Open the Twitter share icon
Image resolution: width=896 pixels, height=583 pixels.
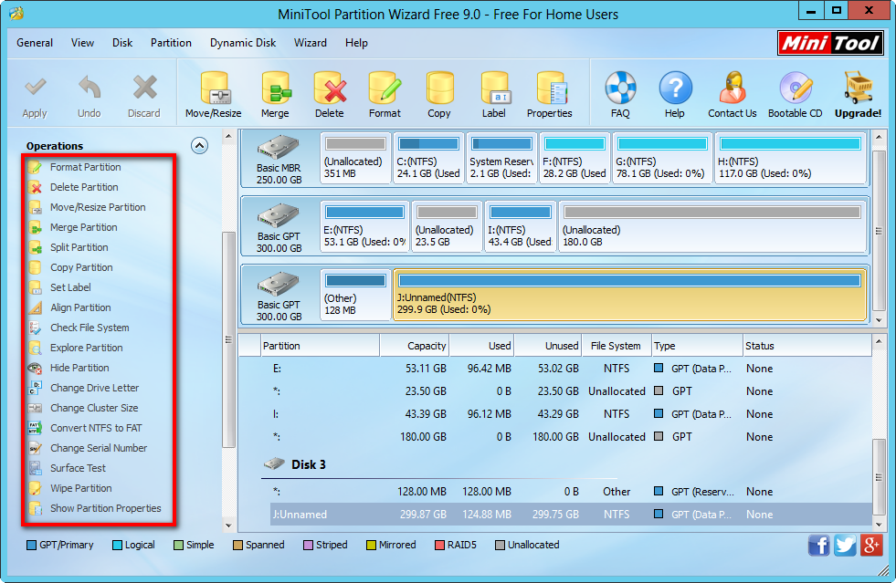pos(845,545)
